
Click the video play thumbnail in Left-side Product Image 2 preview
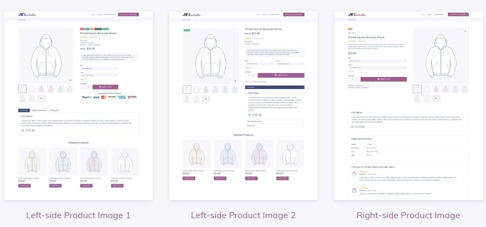(x=206, y=99)
